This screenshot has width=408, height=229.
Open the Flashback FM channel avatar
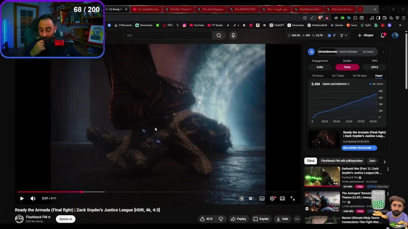[x=19, y=219]
